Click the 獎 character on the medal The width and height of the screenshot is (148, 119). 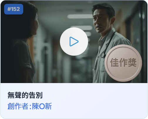[132, 62]
